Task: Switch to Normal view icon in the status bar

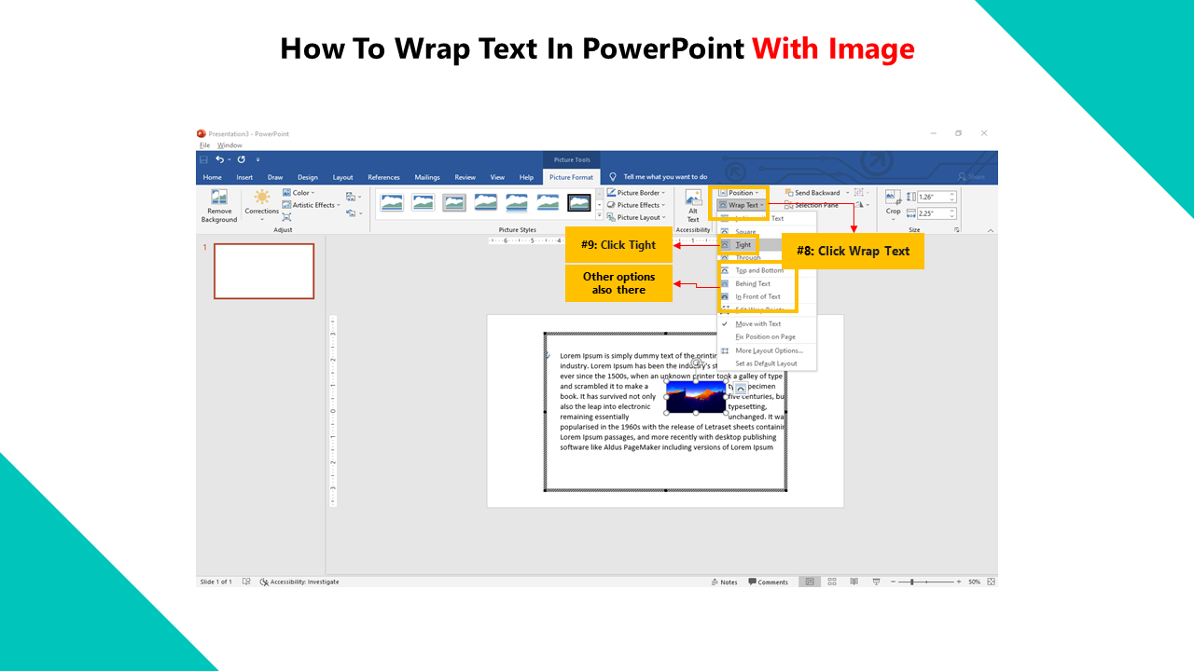Action: coord(810,582)
